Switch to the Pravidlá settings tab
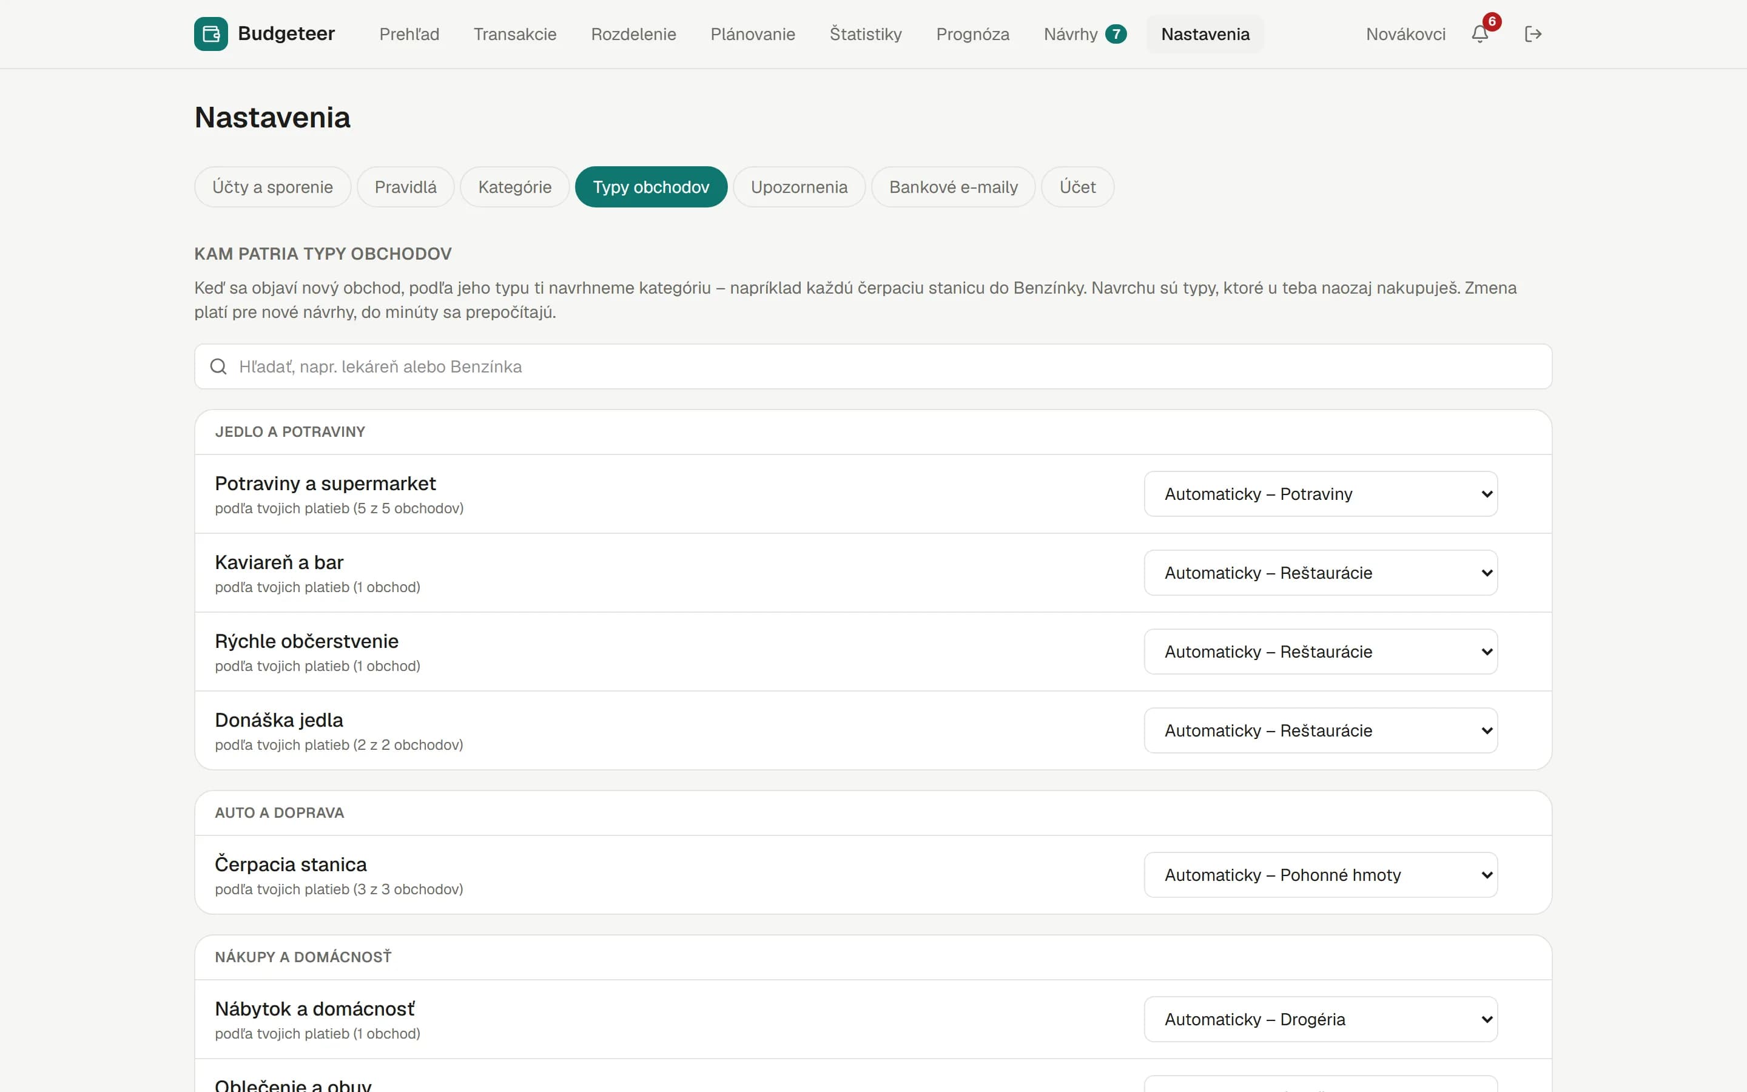Screen dimensions: 1747x1092 pos(406,187)
